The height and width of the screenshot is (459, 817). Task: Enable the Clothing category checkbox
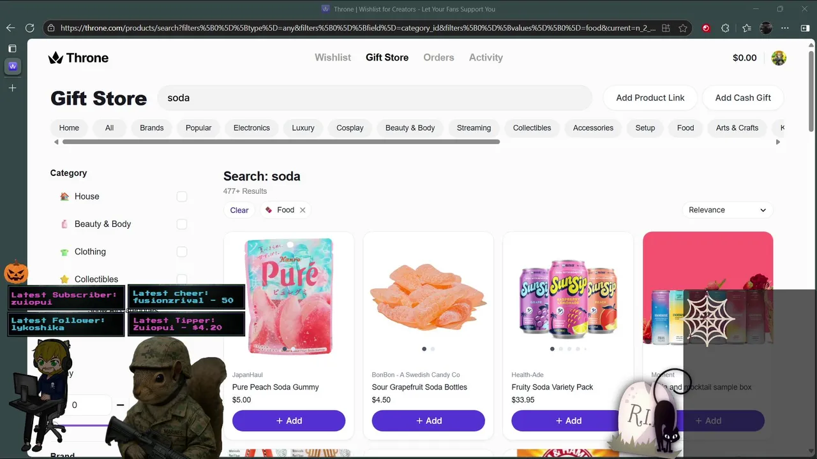tap(182, 251)
